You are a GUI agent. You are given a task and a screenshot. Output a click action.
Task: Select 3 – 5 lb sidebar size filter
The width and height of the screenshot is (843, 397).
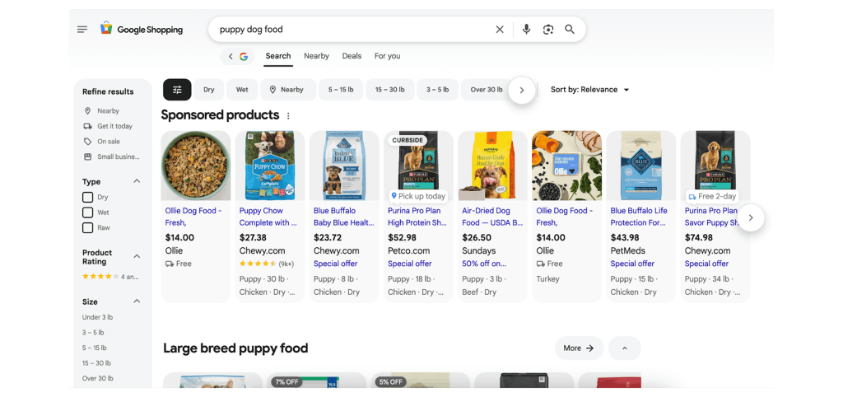(93, 333)
